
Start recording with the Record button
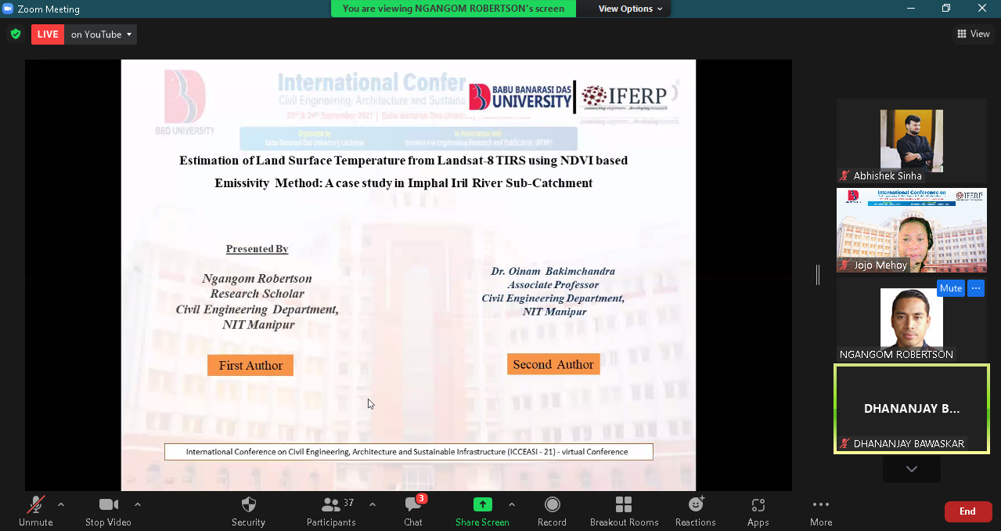552,511
